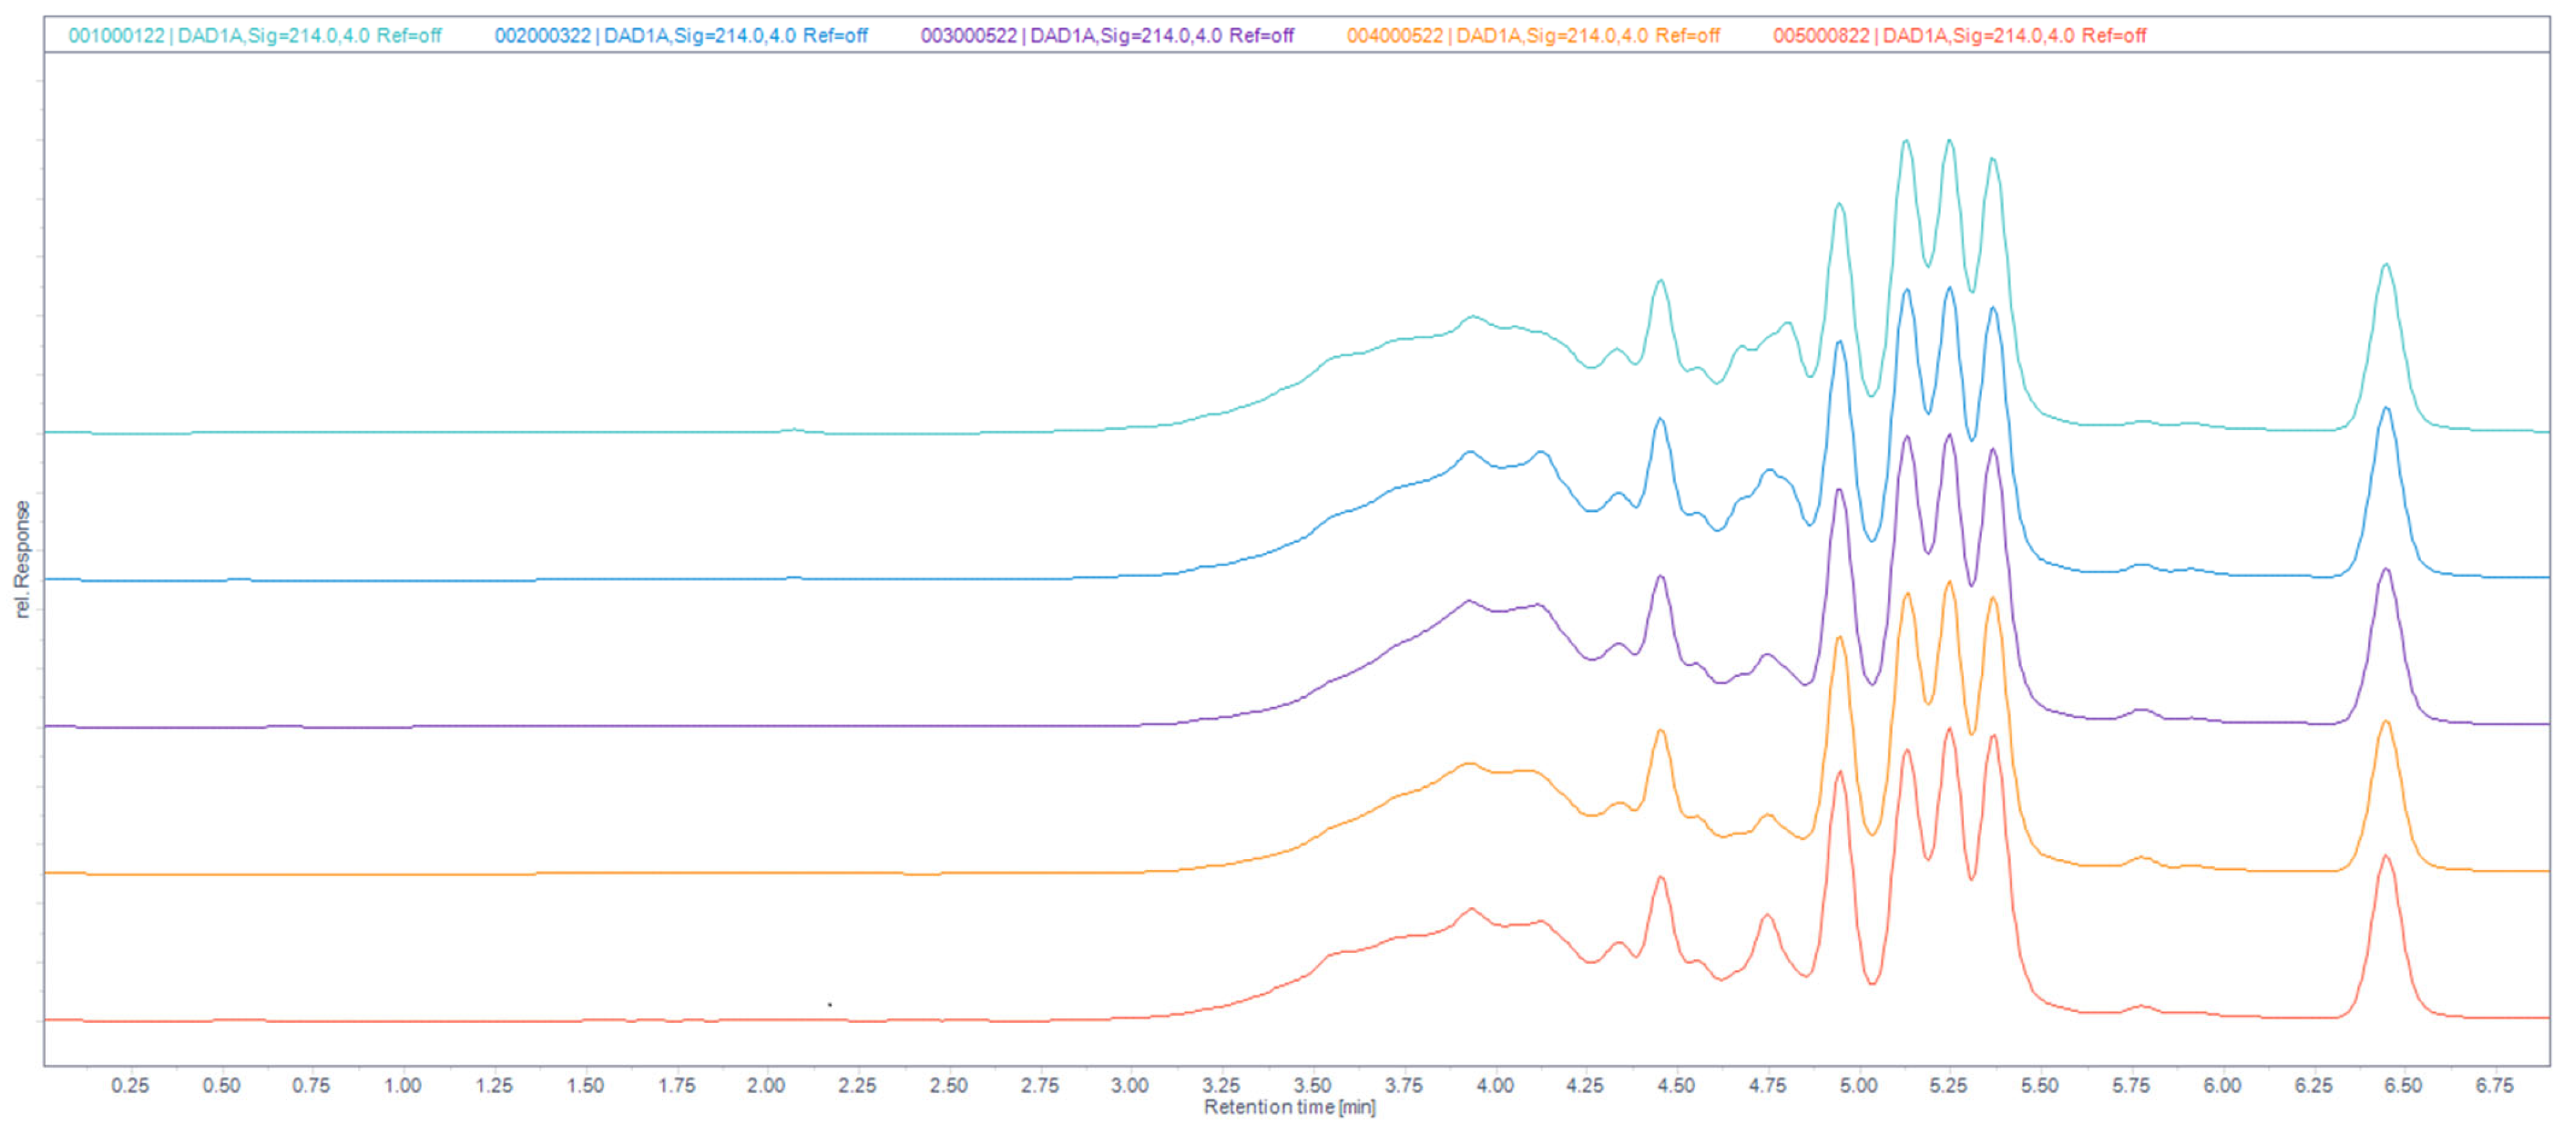This screenshot has width=2576, height=1128.
Task: Click the red peak apex near 4.75 min
Action: click(x=1767, y=915)
